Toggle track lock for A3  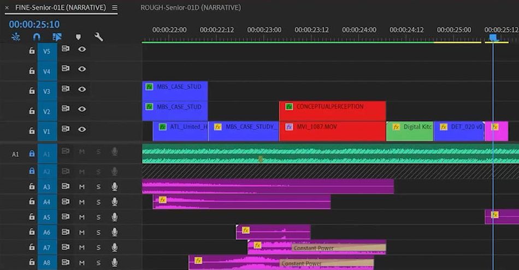pos(32,187)
